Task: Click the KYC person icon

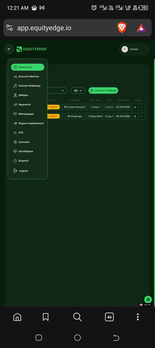Action: pyautogui.click(x=15, y=133)
